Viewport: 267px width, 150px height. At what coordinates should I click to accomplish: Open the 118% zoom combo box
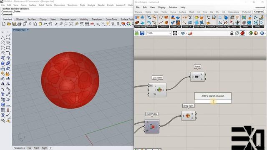[159, 33]
